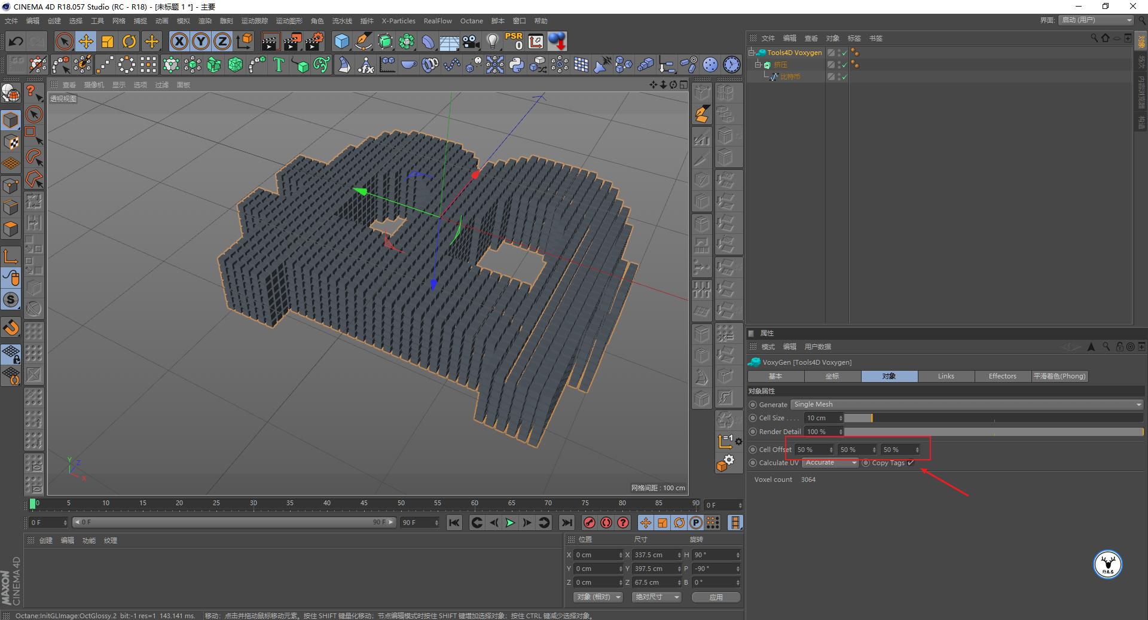Viewport: 1148px width, 620px height.
Task: Open the RealFlow menu
Action: [438, 21]
